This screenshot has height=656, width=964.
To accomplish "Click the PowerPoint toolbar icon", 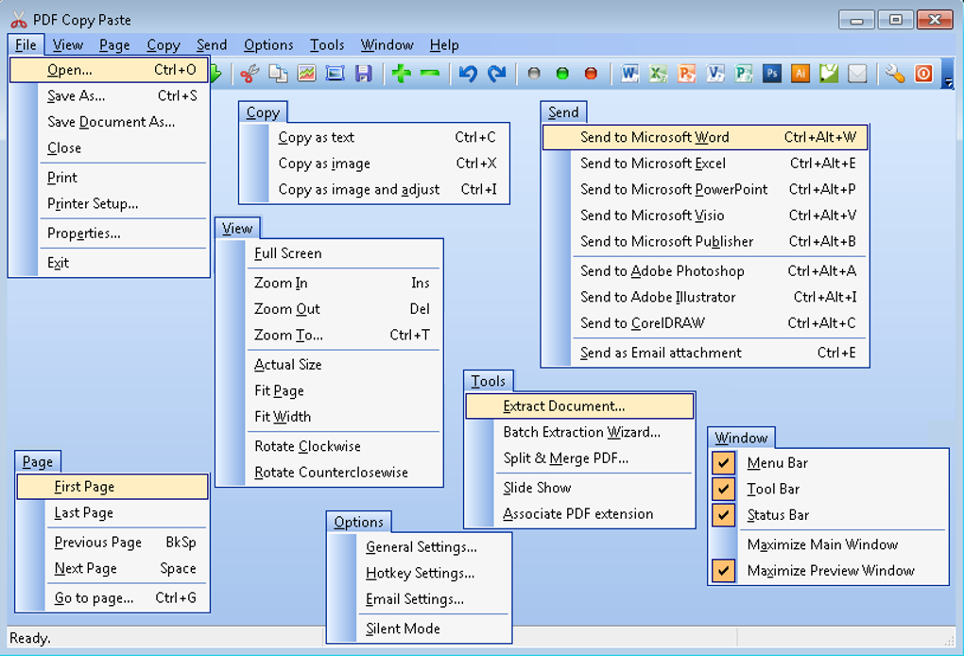I will (686, 74).
